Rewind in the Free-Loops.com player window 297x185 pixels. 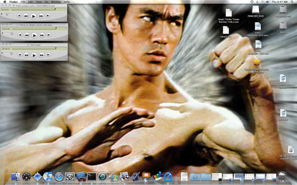coord(26,16)
